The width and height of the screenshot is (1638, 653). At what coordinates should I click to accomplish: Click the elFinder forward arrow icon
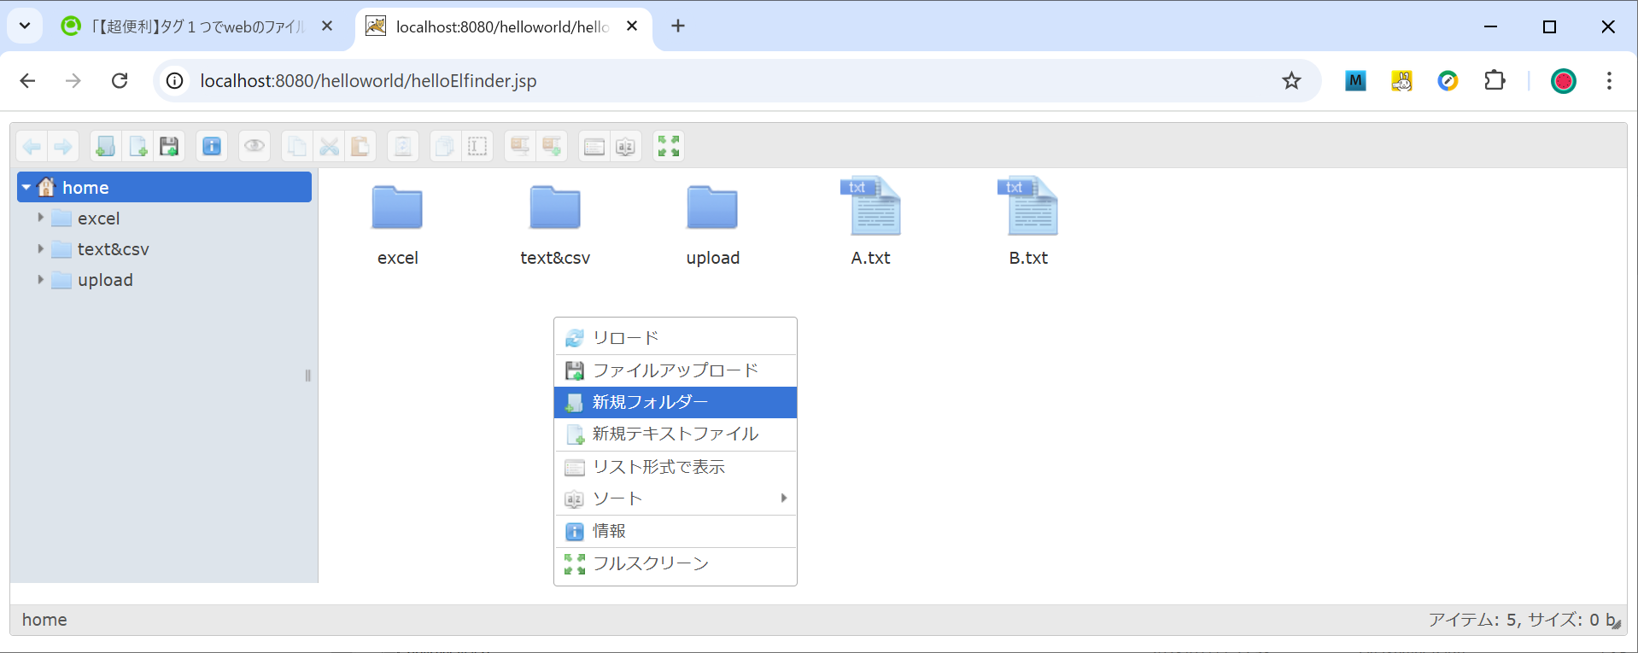tap(63, 147)
